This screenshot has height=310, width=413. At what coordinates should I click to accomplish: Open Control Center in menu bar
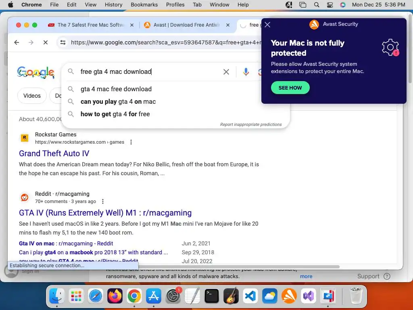(x=330, y=5)
